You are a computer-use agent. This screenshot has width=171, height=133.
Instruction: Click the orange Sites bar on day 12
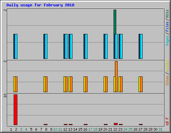click(x=66, y=84)
